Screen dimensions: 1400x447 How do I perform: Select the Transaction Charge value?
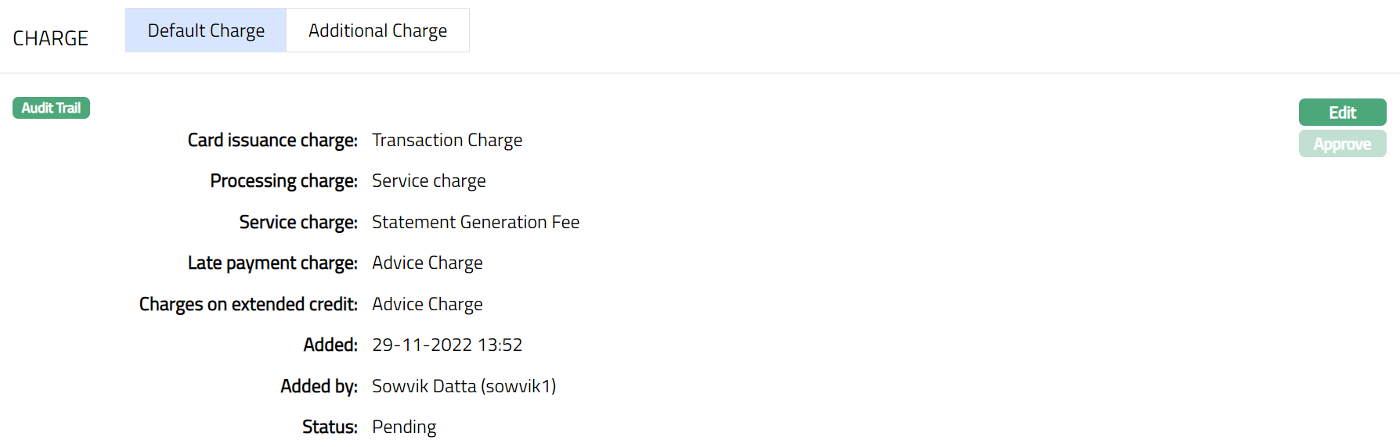coord(447,140)
